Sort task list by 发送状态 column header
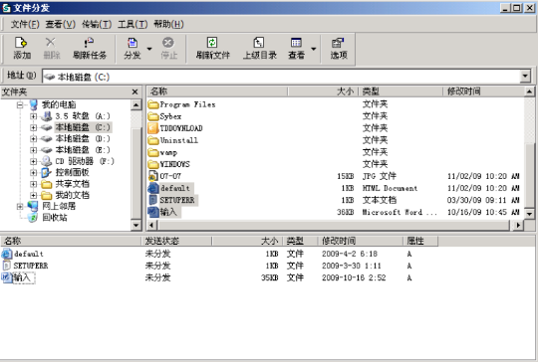 click(176, 241)
